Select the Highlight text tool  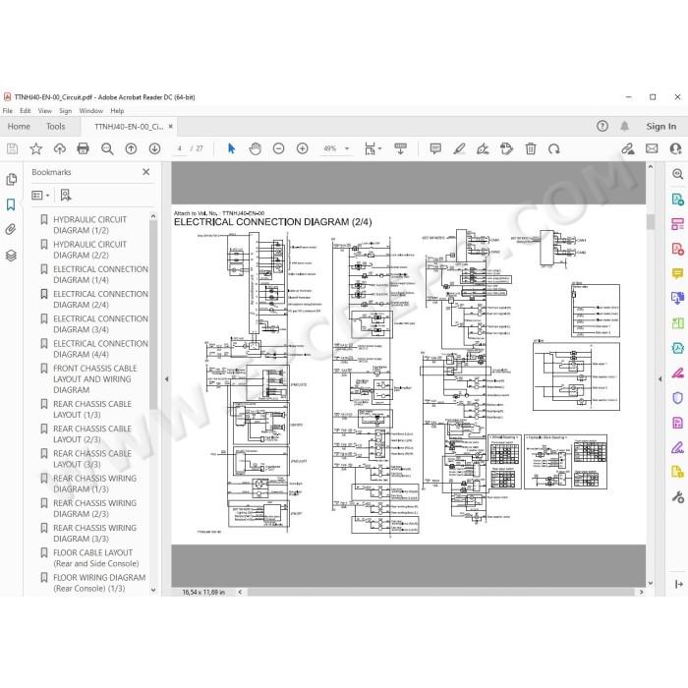tap(459, 149)
